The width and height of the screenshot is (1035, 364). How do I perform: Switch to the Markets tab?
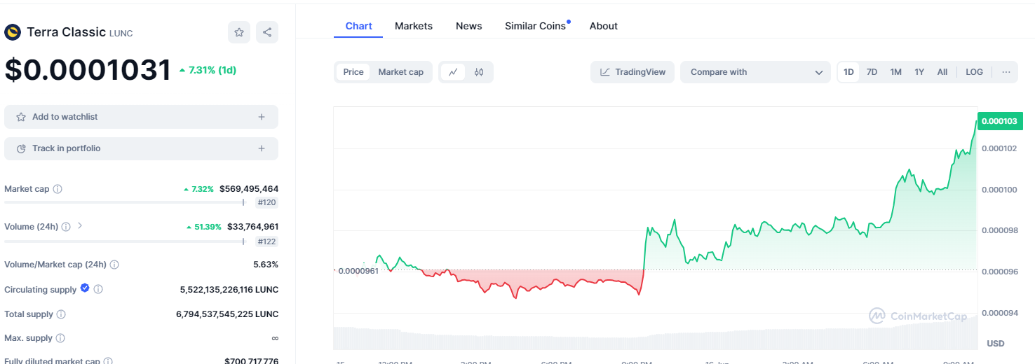tap(414, 26)
